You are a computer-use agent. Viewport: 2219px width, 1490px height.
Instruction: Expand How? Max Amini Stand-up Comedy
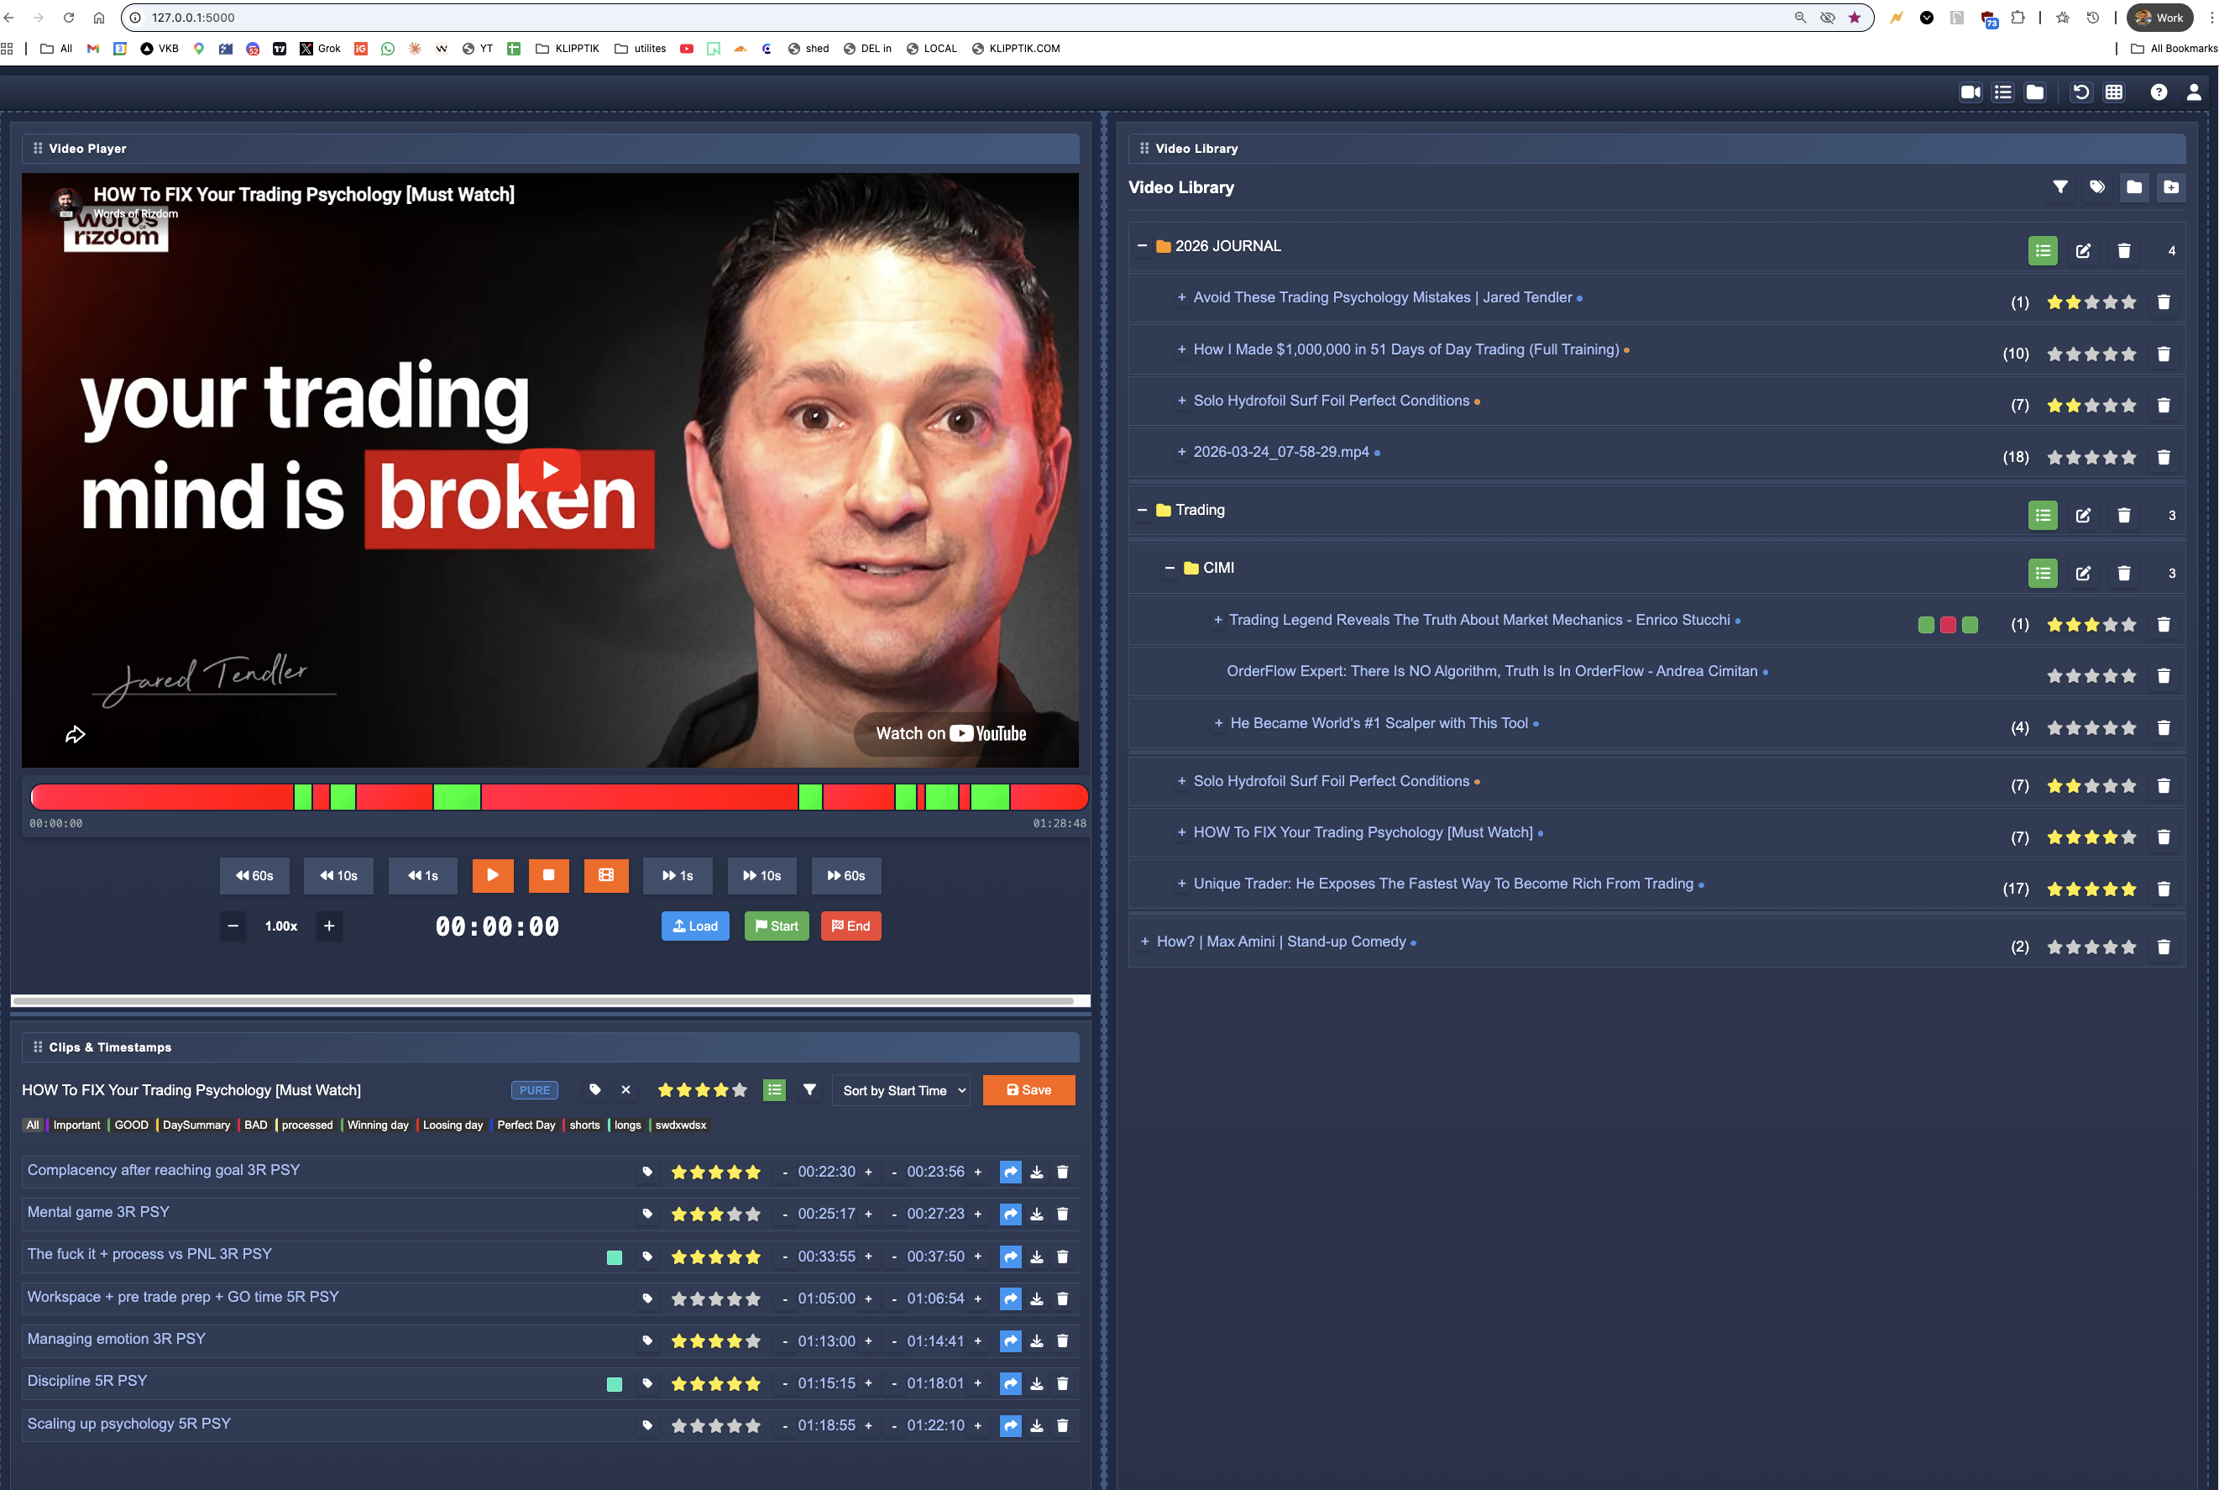(x=1144, y=942)
